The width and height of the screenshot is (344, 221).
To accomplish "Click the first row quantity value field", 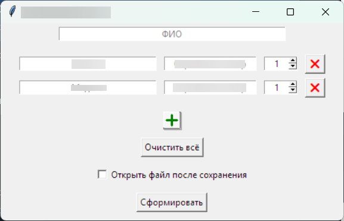I will click(x=277, y=64).
